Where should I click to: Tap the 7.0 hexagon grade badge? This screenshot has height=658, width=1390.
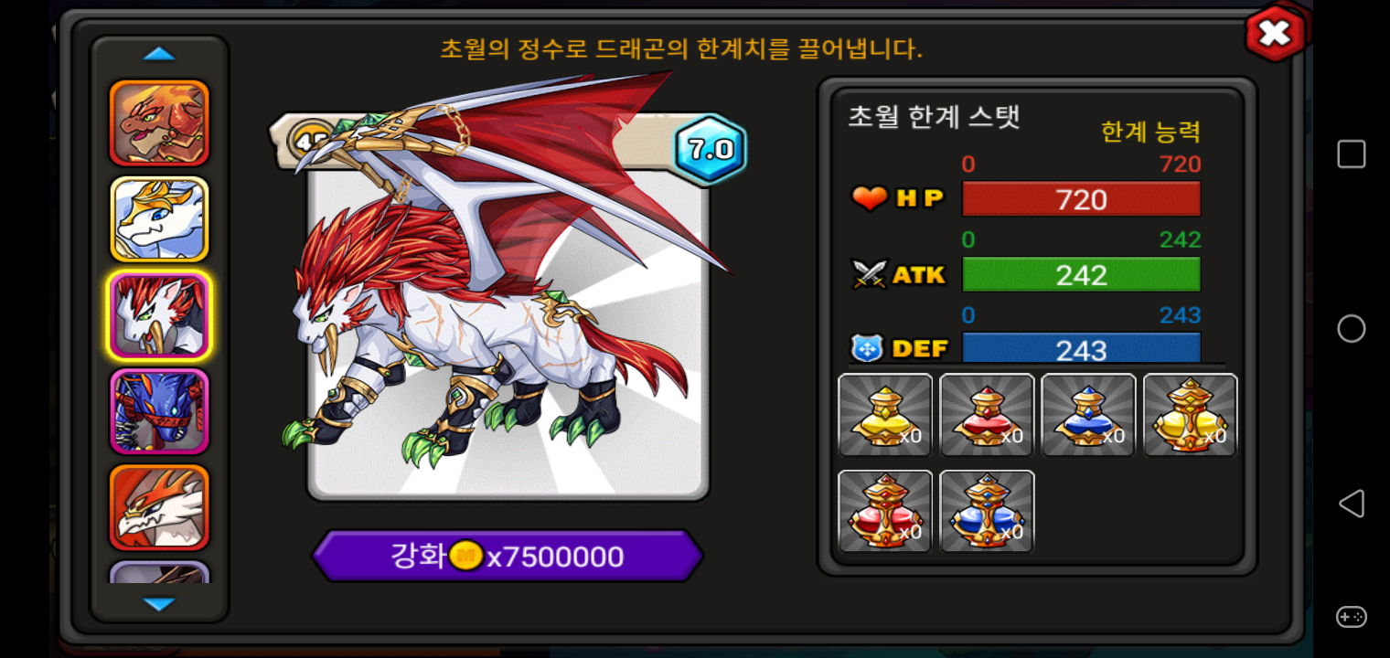[711, 150]
